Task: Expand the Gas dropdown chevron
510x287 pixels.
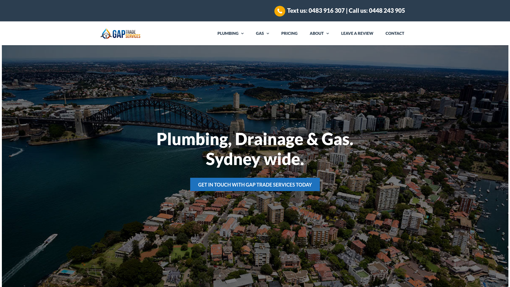Action: tap(268, 33)
